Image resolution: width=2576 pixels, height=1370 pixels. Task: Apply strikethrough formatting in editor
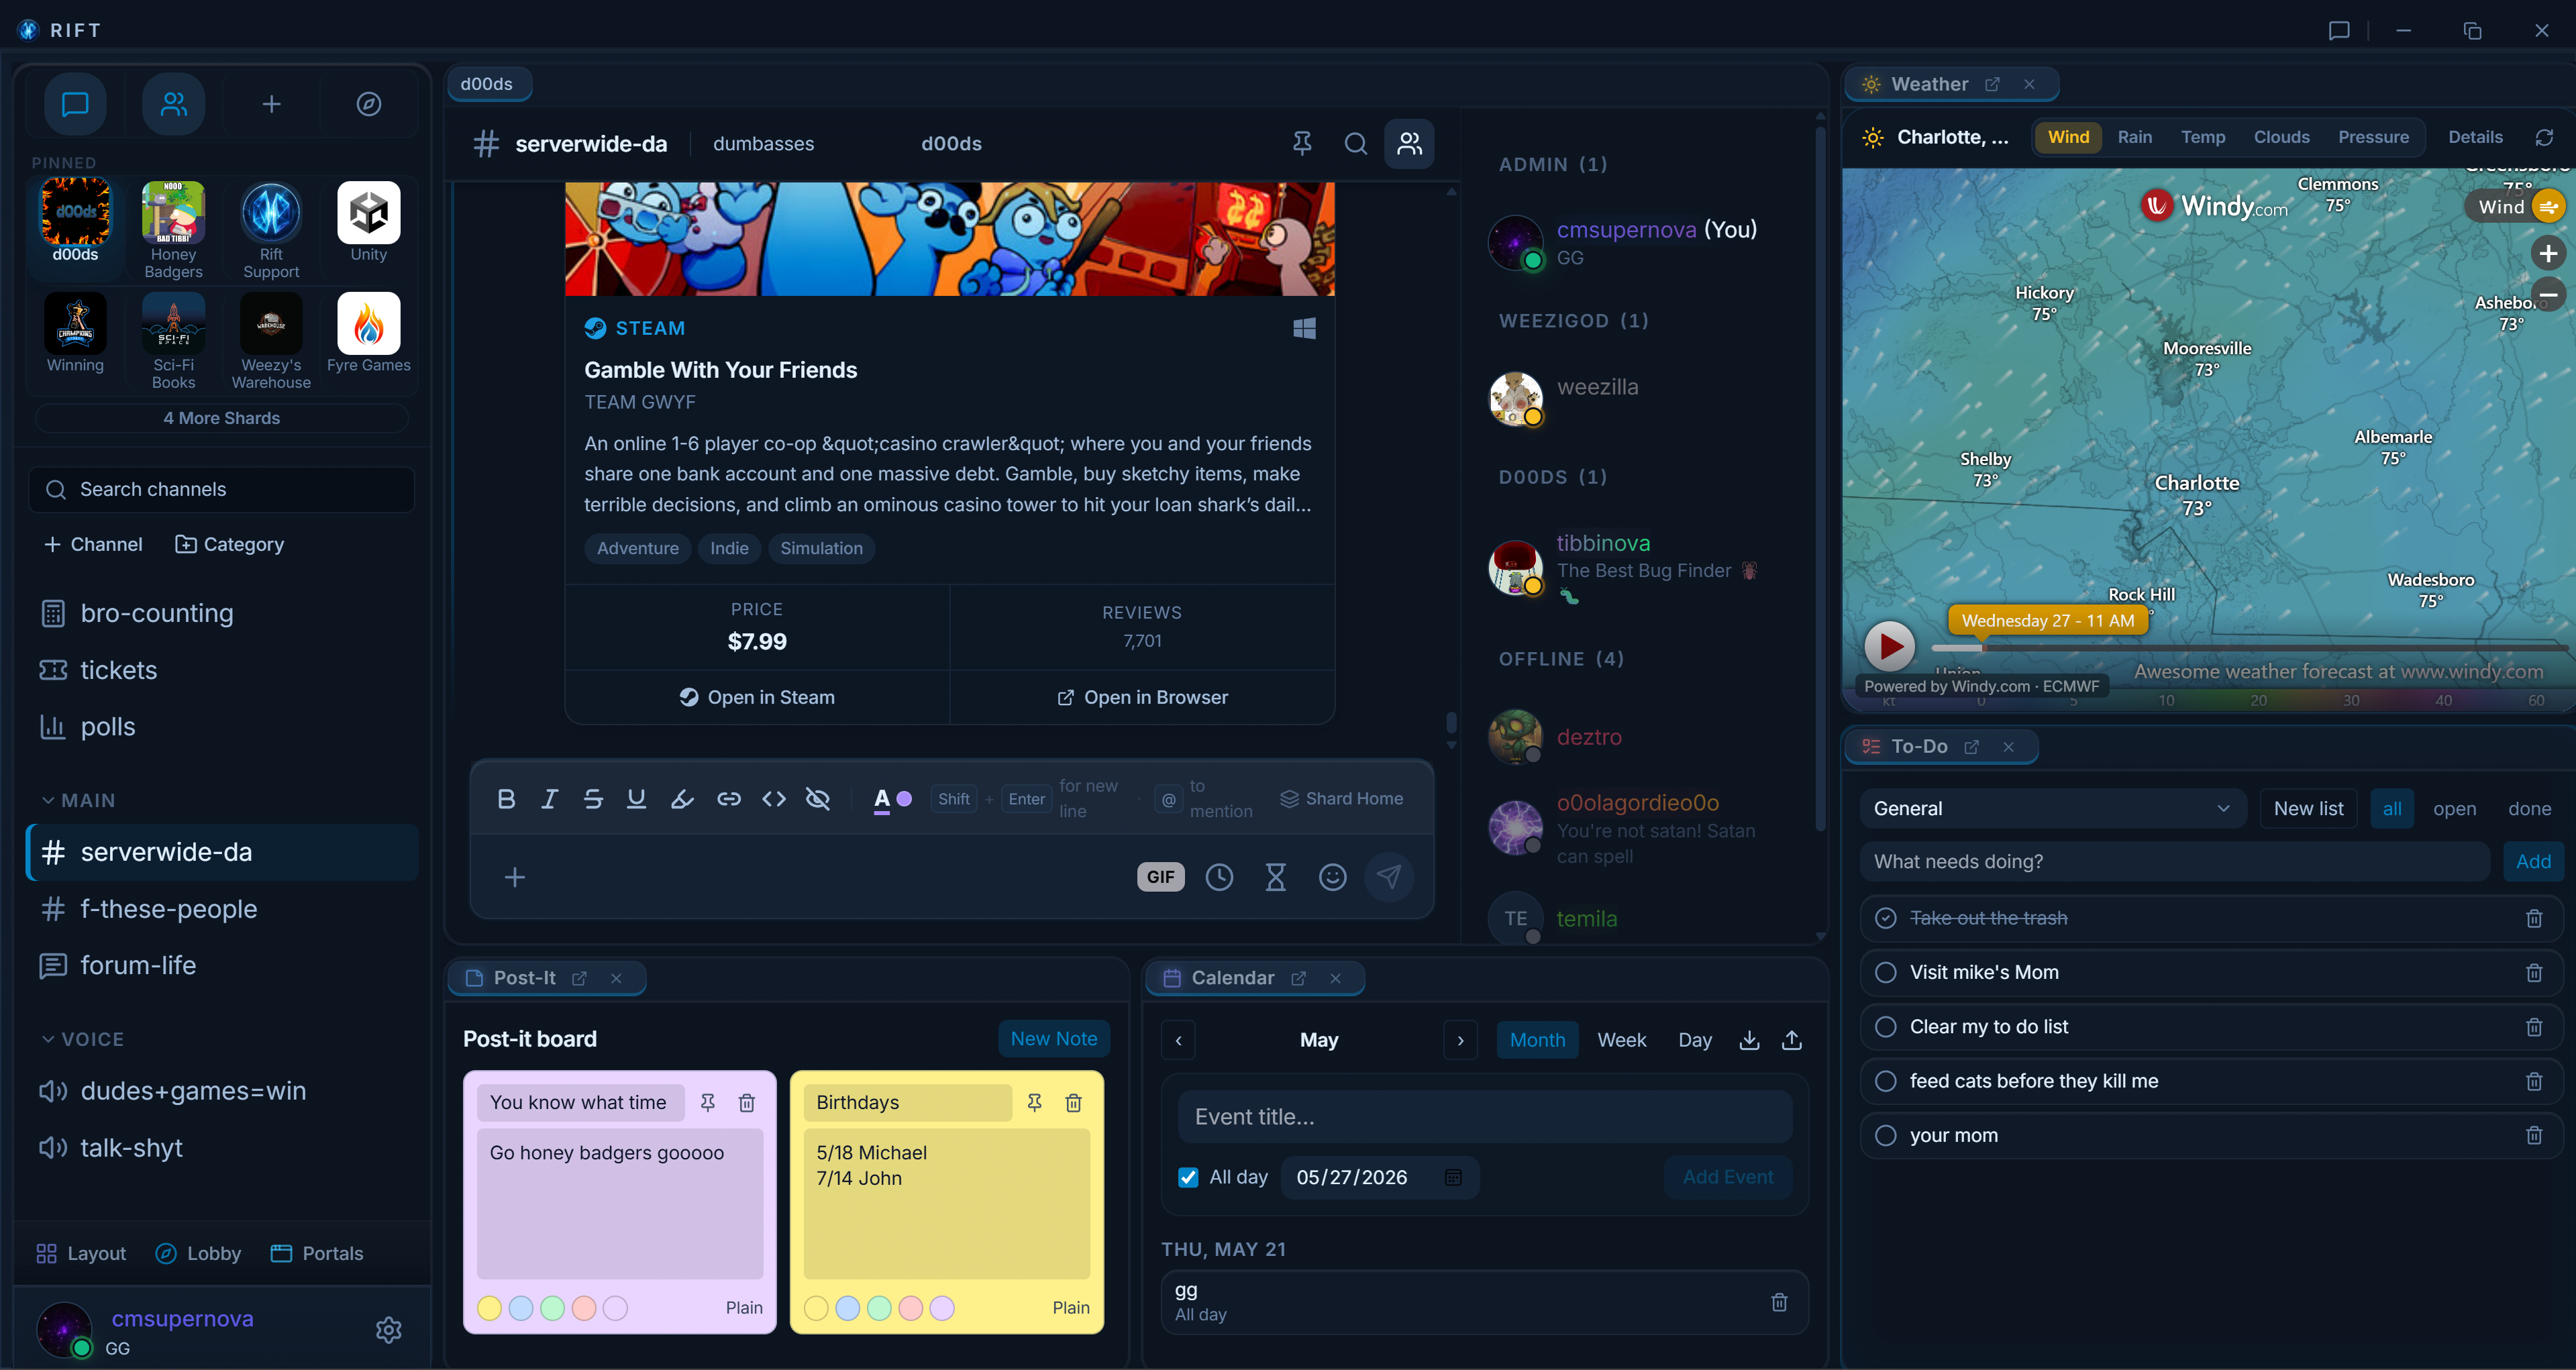pyautogui.click(x=593, y=798)
